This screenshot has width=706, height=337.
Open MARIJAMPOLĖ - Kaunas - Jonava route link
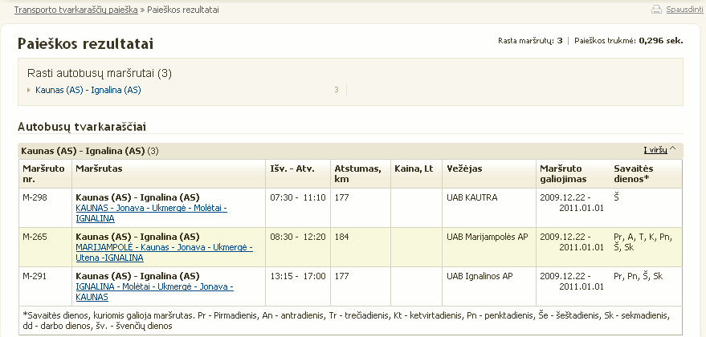[x=165, y=253]
